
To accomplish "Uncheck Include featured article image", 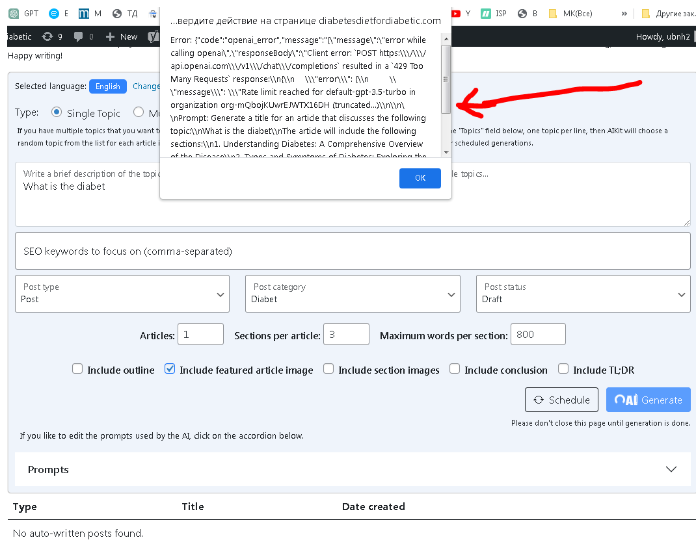I will [170, 368].
